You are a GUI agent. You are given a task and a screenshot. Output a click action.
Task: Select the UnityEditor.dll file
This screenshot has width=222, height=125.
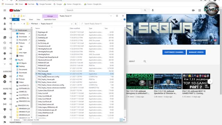[43, 116]
